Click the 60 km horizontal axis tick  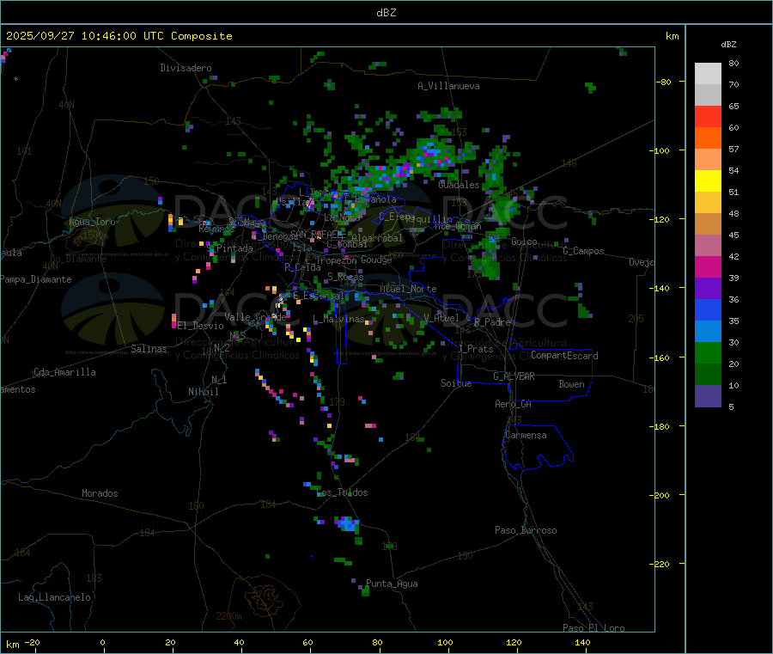tap(307, 643)
